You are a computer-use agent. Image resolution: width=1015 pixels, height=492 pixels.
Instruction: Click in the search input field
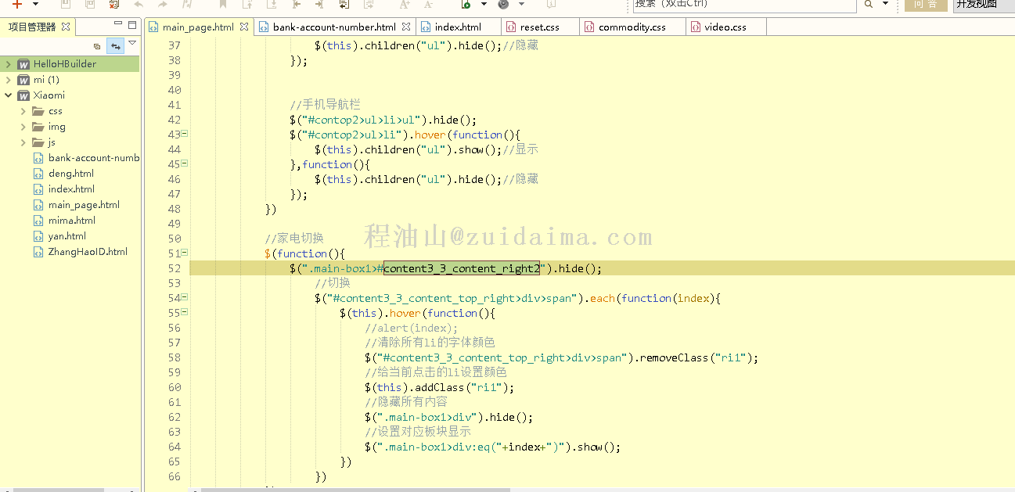click(743, 4)
